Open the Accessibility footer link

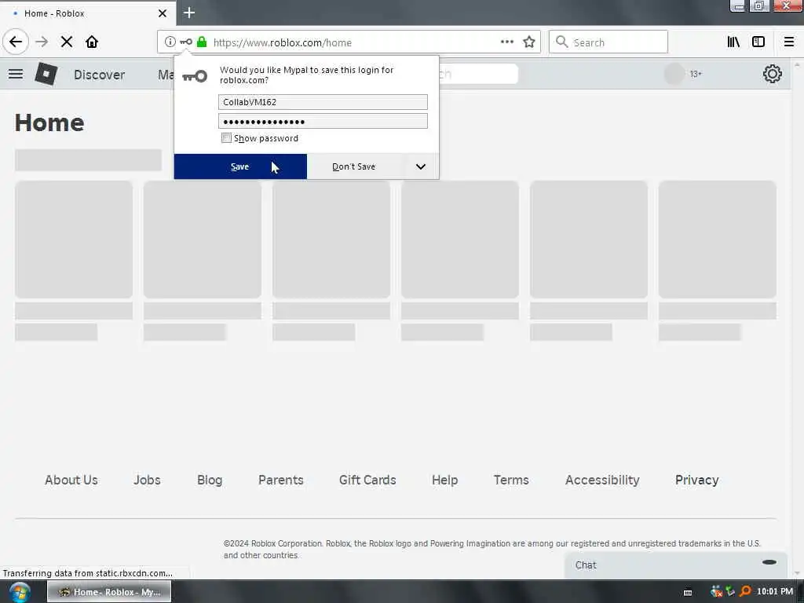pos(602,480)
